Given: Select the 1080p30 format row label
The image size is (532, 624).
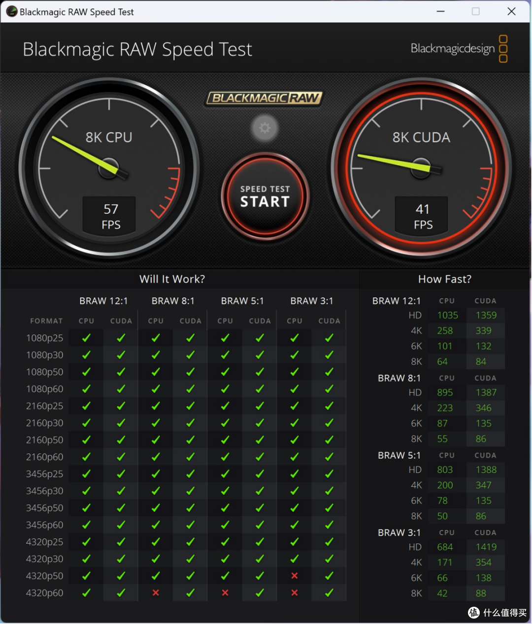Looking at the screenshot, I should [45, 355].
